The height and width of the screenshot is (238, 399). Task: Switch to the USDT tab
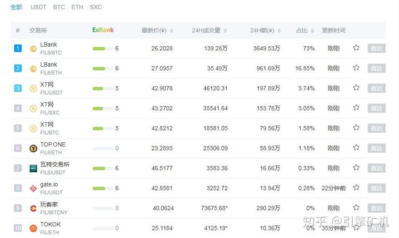[39, 7]
